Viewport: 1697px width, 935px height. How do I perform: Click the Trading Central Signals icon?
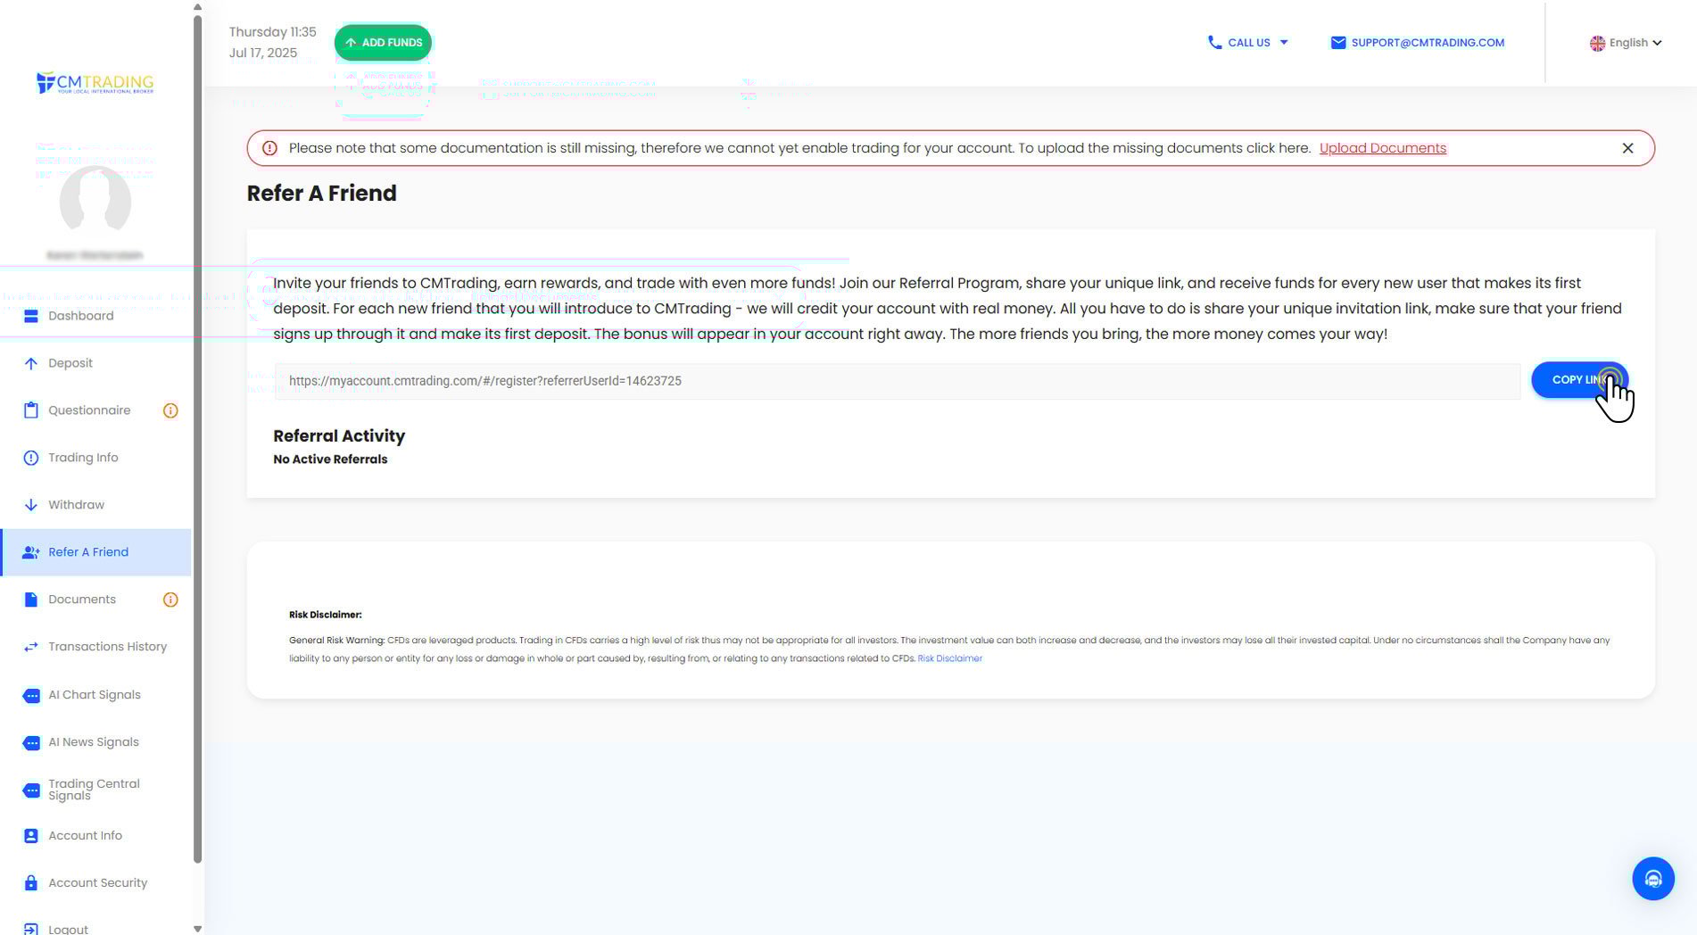[x=31, y=790]
